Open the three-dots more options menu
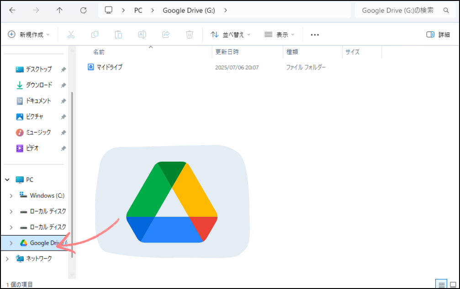 point(315,35)
